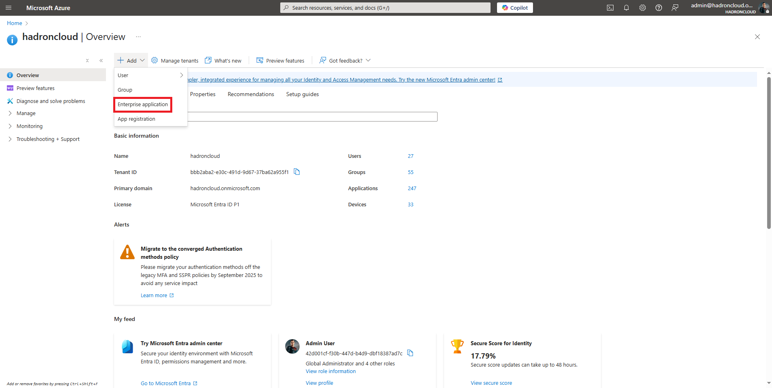
Task: Copy the Admin User object ID
Action: (x=410, y=353)
